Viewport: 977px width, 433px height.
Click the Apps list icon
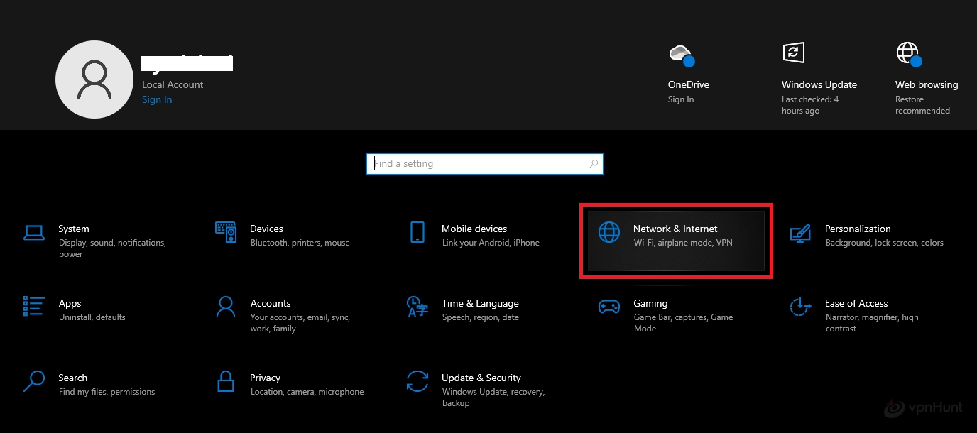(x=34, y=307)
